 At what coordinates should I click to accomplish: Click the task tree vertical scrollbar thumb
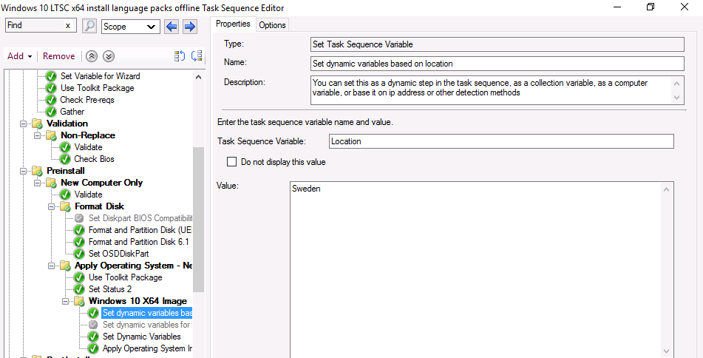pyautogui.click(x=198, y=220)
